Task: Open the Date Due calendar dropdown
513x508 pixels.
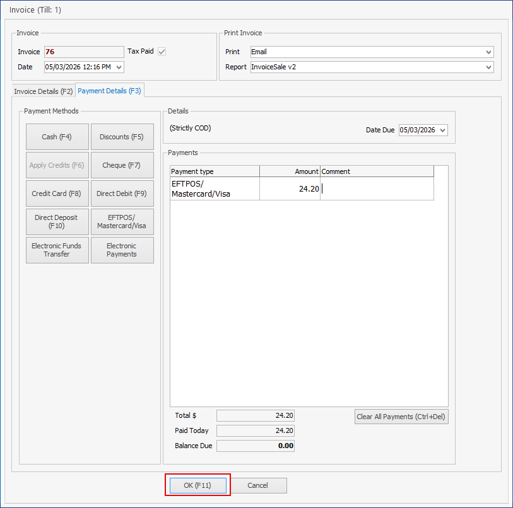Action: pyautogui.click(x=443, y=130)
